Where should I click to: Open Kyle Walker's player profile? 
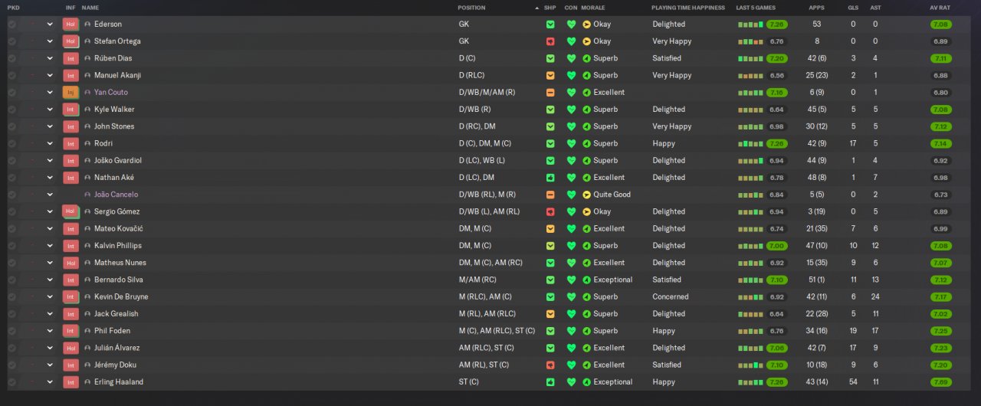pos(114,110)
